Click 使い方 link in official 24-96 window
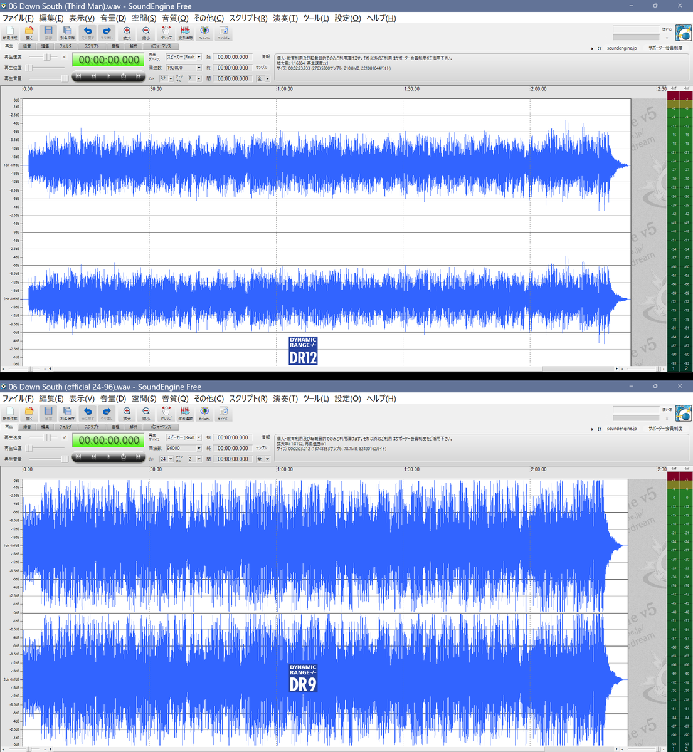 tap(667, 410)
